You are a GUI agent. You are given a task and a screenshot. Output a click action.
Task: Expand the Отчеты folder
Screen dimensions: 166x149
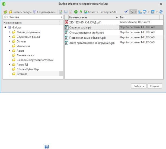tap(9, 41)
